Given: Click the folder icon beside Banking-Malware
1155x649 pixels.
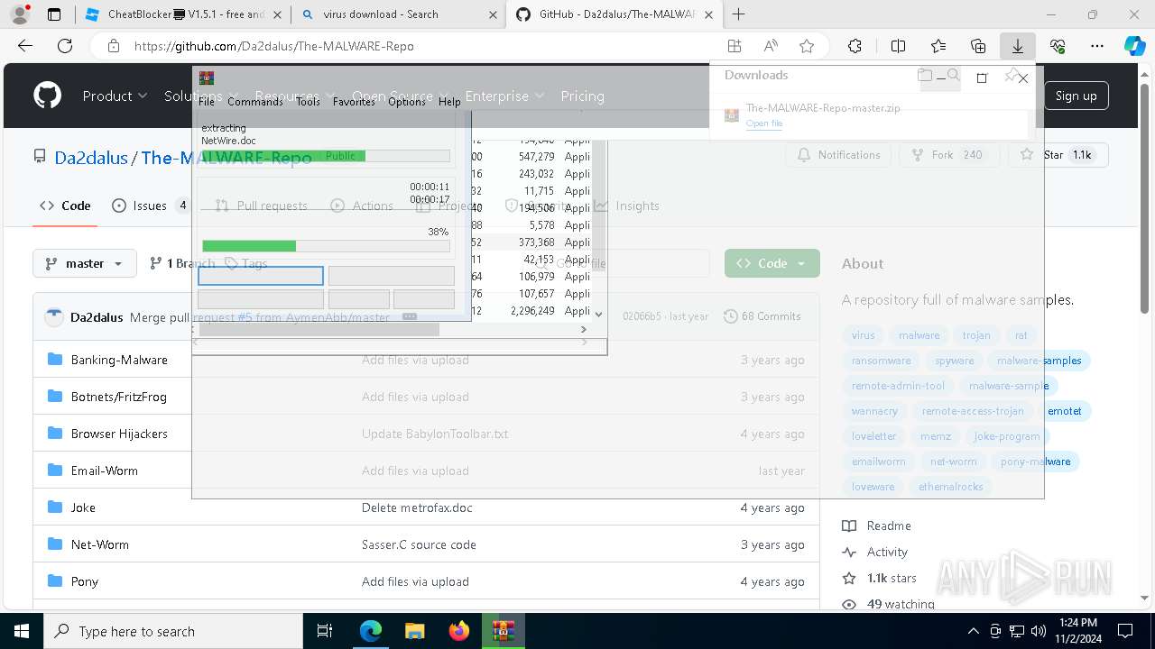Looking at the screenshot, I should 54,360.
